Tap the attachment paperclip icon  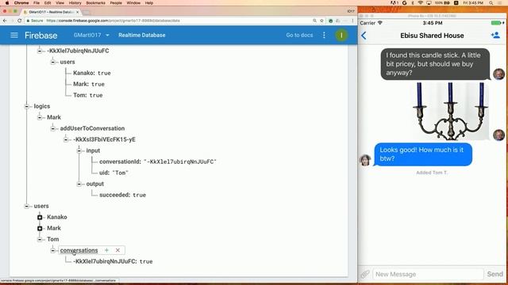[x=365, y=274]
